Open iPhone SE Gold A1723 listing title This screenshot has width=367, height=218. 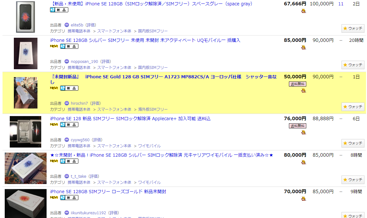tap(163, 79)
